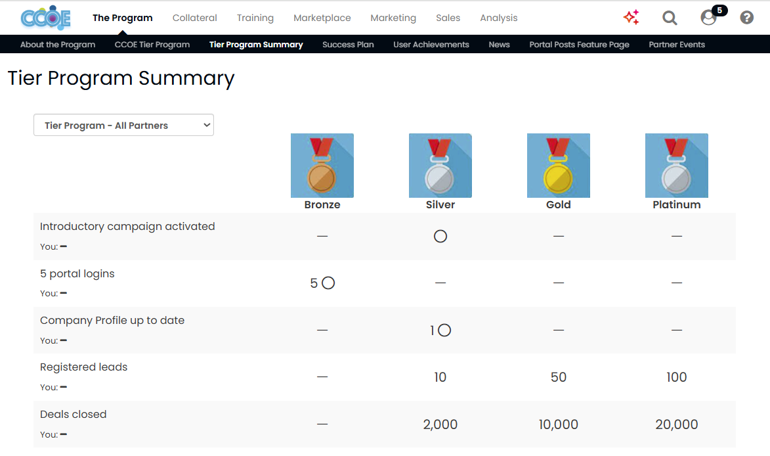The width and height of the screenshot is (770, 456).
Task: Click the help question mark icon
Action: [747, 18]
